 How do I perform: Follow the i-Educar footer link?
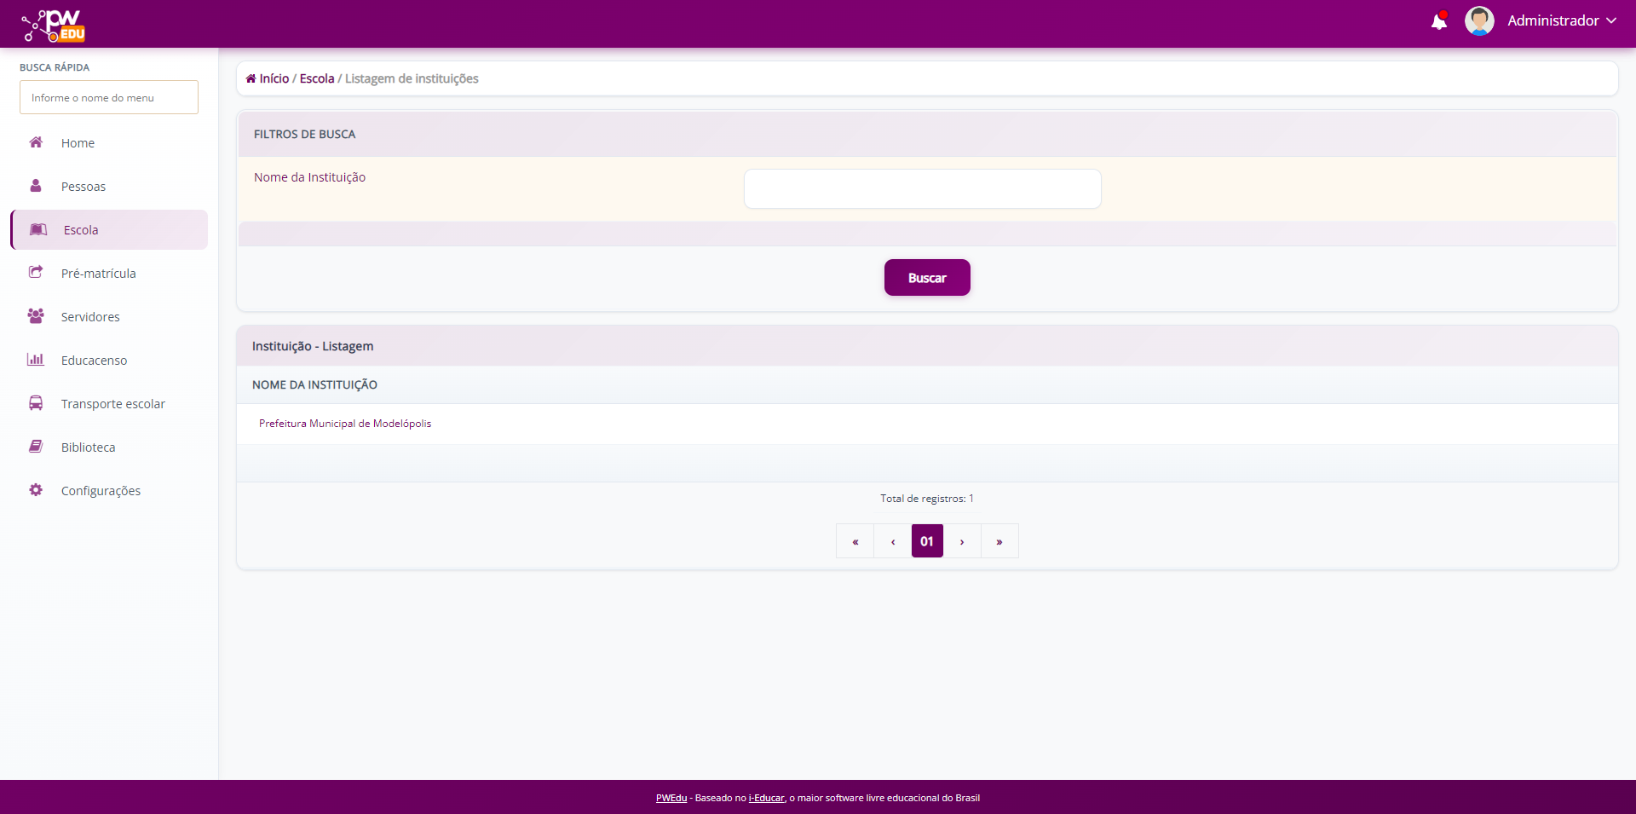(766, 798)
